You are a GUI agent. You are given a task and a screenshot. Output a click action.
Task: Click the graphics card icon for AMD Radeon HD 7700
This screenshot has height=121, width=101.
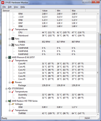pos(9,101)
